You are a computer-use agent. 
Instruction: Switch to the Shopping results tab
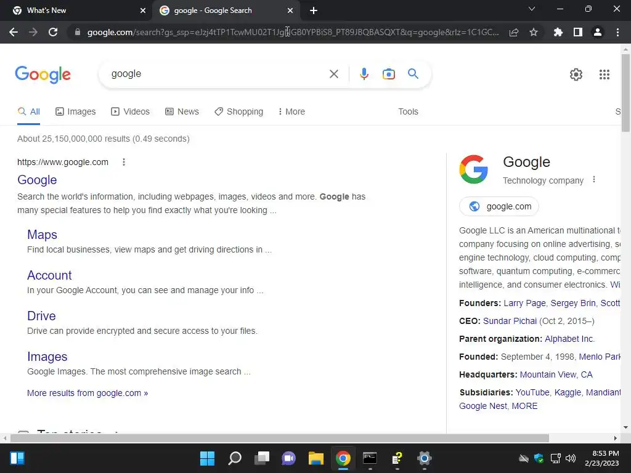tap(238, 112)
